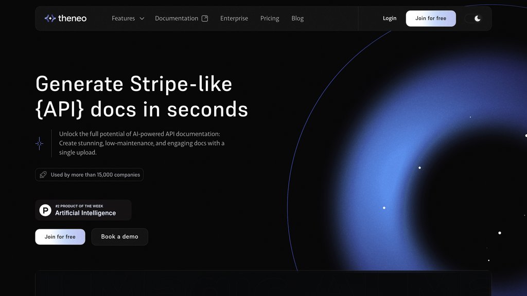Toggle the dark/light mode switch
The height and width of the screenshot is (296, 527).
point(473,18)
